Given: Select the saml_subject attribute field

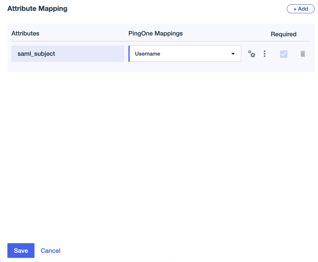Looking at the screenshot, I should pos(68,54).
